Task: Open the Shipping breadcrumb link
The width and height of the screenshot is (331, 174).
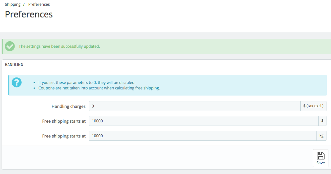Action: coord(13,5)
